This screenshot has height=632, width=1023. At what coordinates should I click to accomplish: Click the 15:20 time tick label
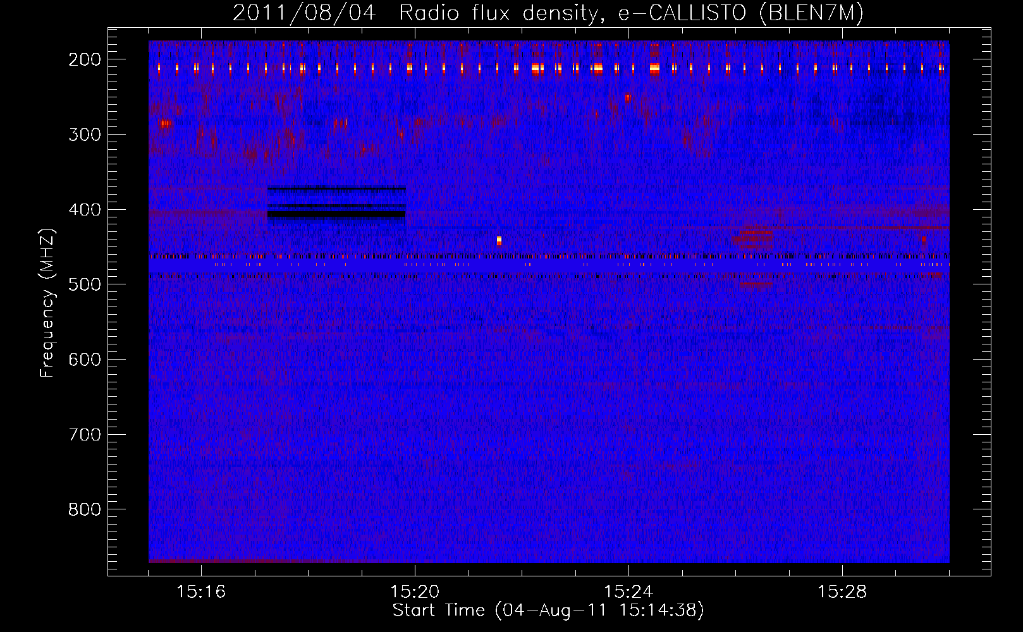coord(415,592)
